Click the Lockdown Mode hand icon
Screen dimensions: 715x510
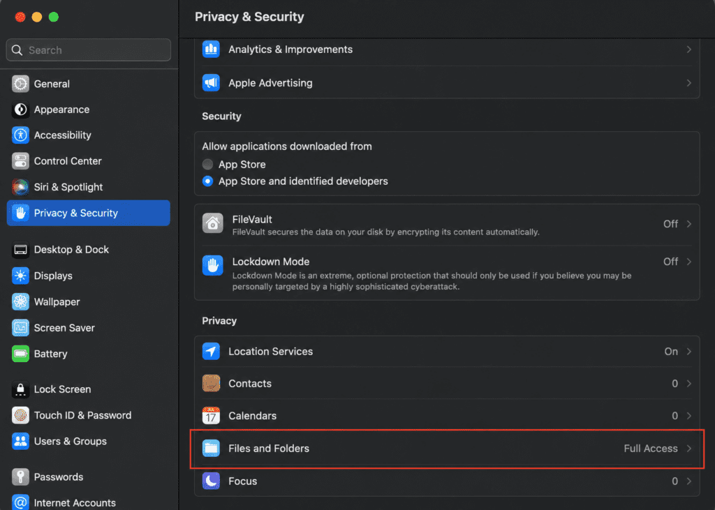[x=213, y=265]
